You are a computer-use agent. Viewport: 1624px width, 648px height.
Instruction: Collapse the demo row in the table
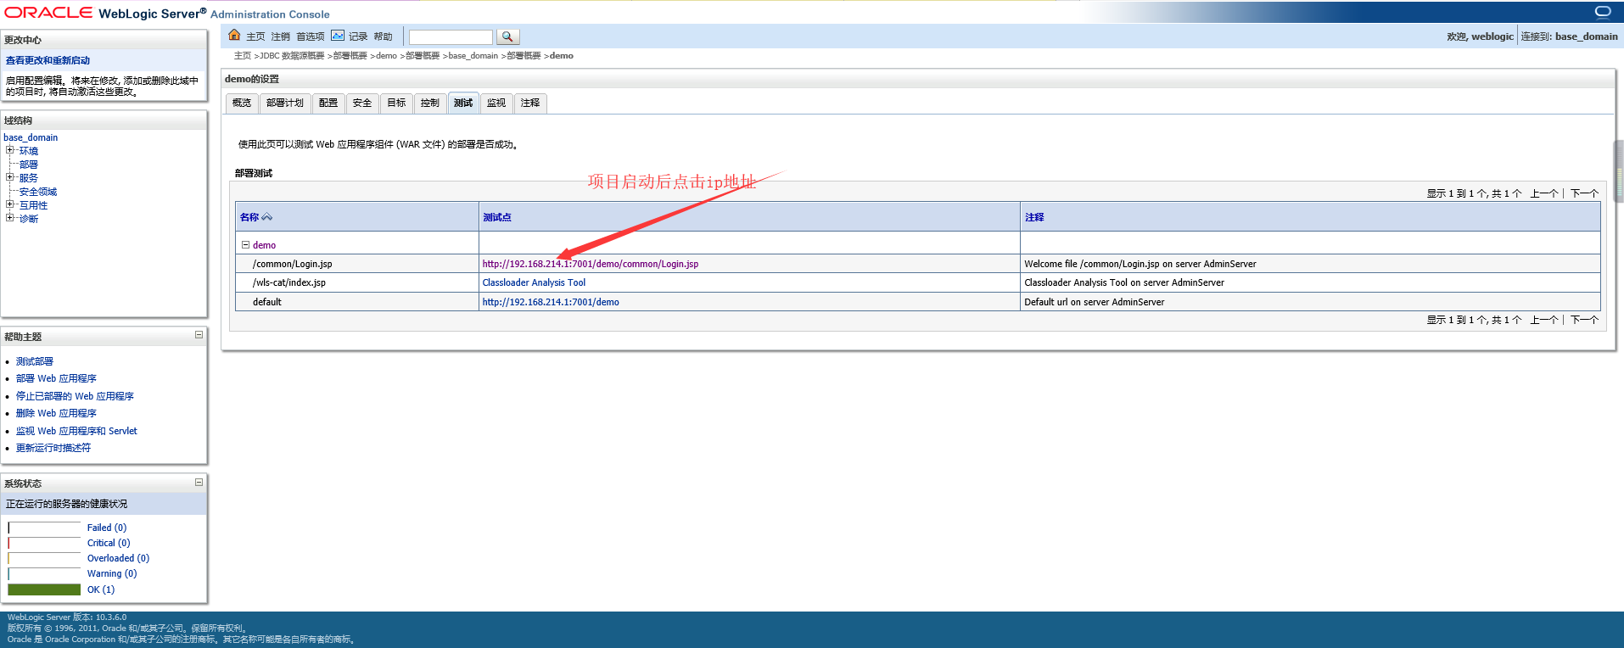(245, 244)
